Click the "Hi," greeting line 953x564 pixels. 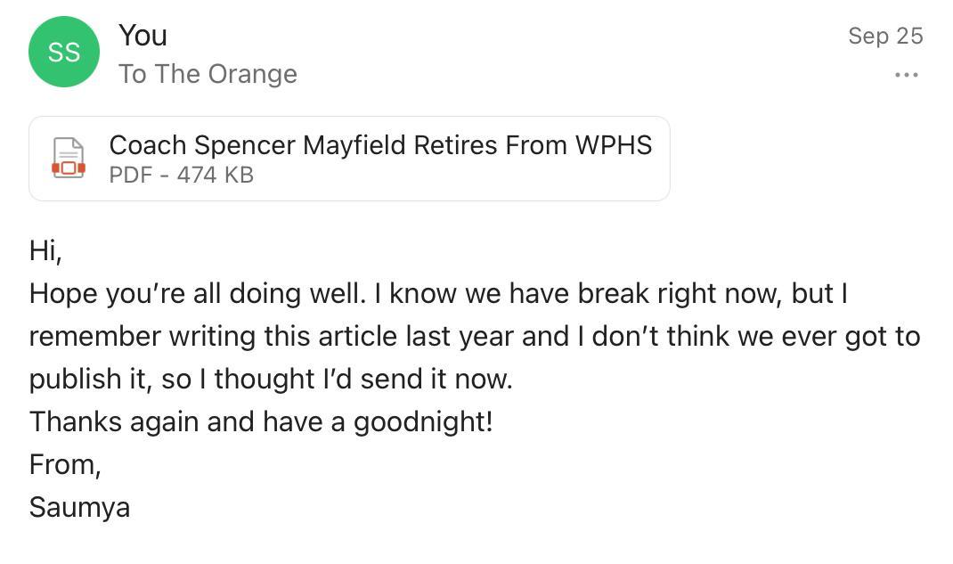pos(45,250)
